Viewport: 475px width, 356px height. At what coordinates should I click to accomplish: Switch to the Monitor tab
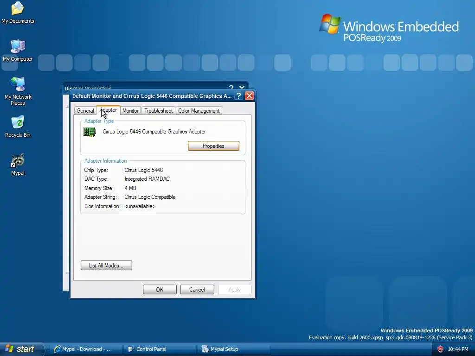pyautogui.click(x=130, y=111)
